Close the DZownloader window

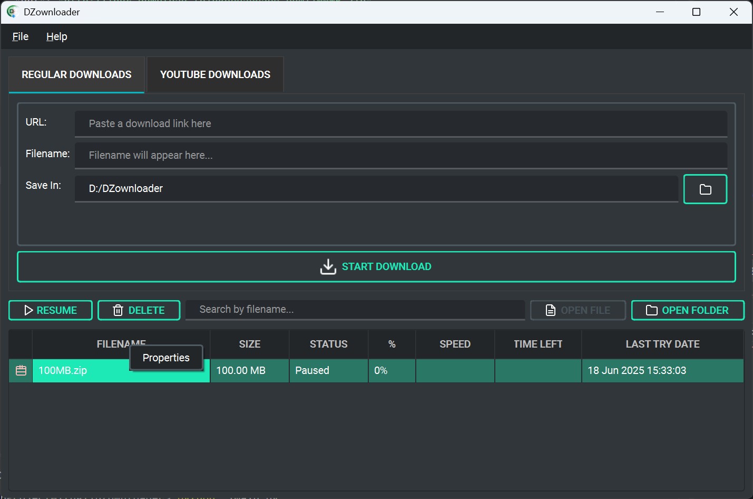pyautogui.click(x=734, y=12)
